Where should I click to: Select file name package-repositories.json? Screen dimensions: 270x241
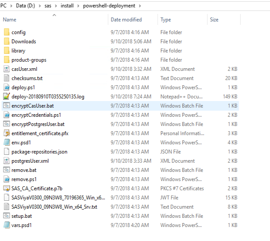tap(39, 152)
